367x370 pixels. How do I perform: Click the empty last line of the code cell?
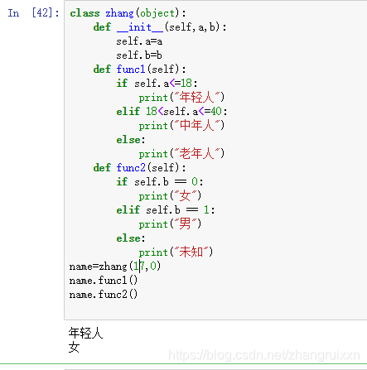215,309
